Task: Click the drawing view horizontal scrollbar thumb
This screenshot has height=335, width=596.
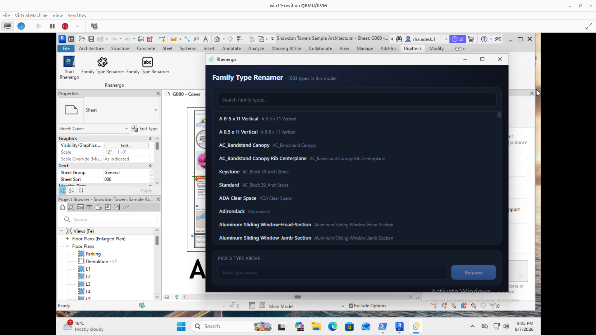Action: click(297, 297)
